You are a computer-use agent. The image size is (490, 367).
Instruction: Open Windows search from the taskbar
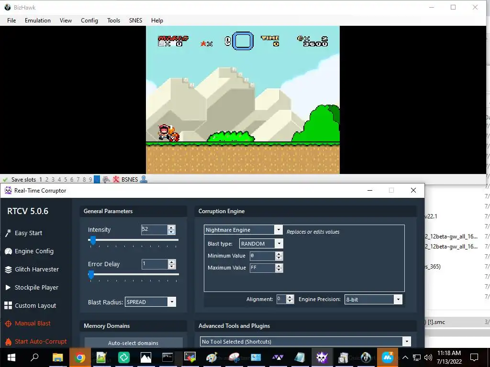point(34,357)
